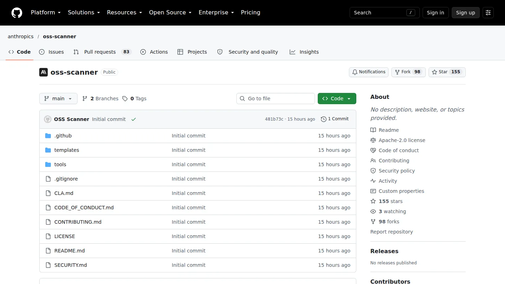This screenshot has height=284, width=505.
Task: Open the Readme link in About
Action: [385, 130]
